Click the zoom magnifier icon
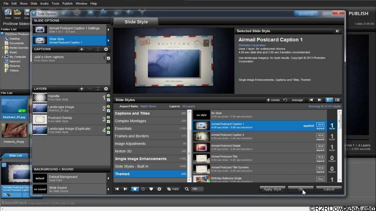 187,189
